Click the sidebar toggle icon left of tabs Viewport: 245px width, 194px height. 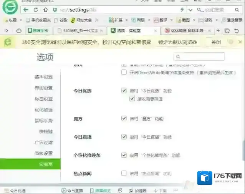6,31
